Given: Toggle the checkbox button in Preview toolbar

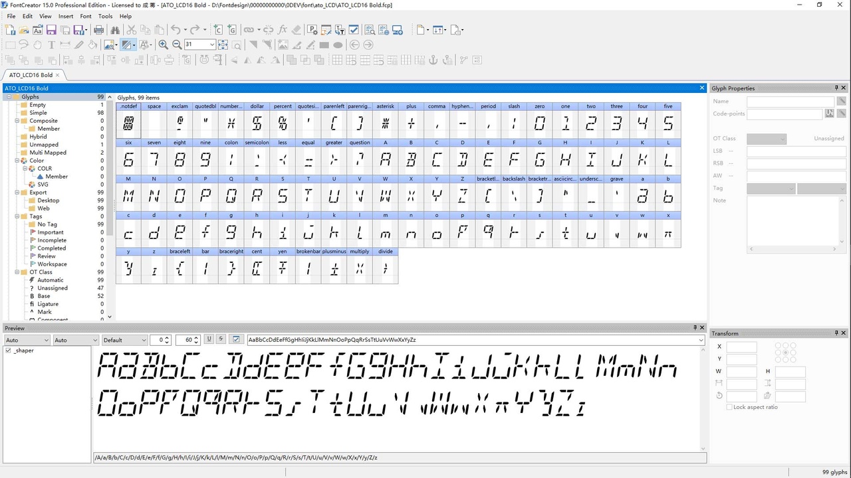Looking at the screenshot, I should (235, 339).
